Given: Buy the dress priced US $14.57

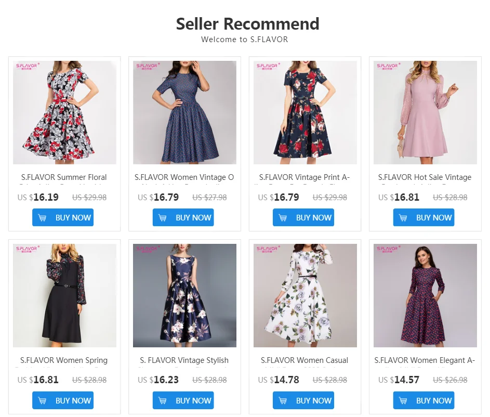Looking at the screenshot, I should coord(424,400).
